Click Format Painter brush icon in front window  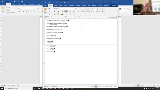pyautogui.click(x=49, y=14)
